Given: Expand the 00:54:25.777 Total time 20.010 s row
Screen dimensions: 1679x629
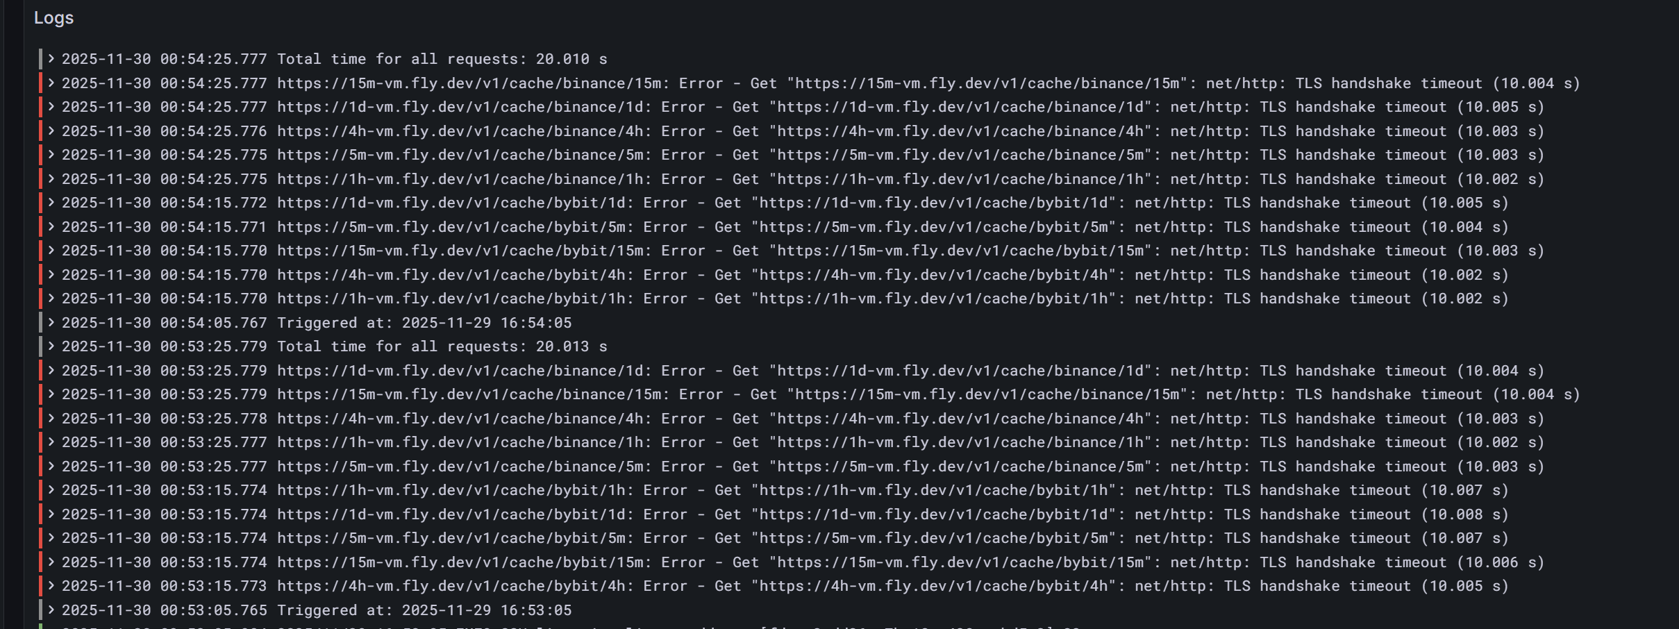Looking at the screenshot, I should coord(51,59).
